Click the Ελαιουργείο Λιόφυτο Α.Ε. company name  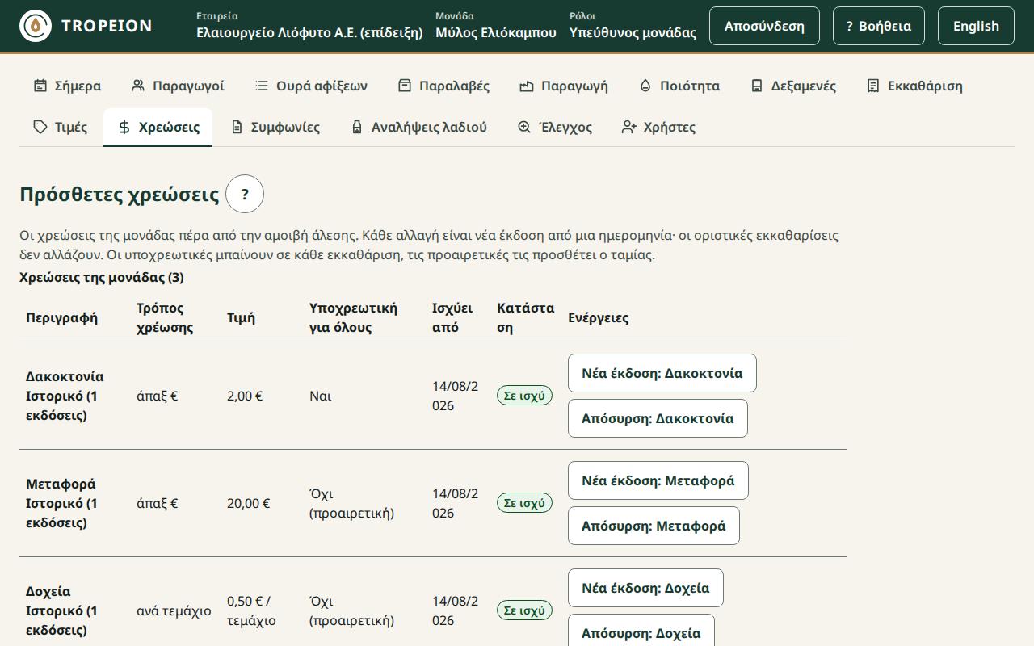[x=309, y=33]
